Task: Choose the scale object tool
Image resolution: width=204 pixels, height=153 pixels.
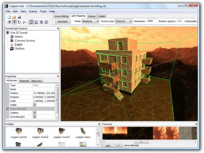Action: tap(24, 22)
